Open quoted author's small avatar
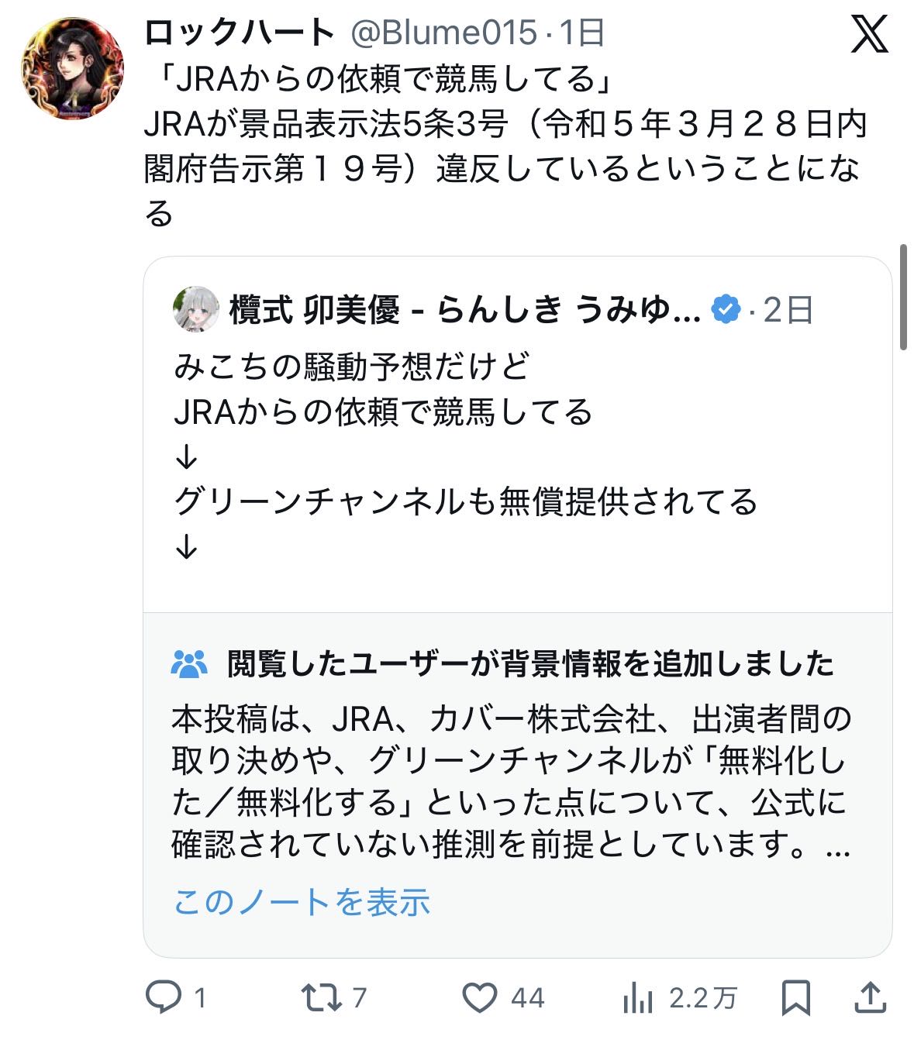The width and height of the screenshot is (914, 1040). coord(195,310)
